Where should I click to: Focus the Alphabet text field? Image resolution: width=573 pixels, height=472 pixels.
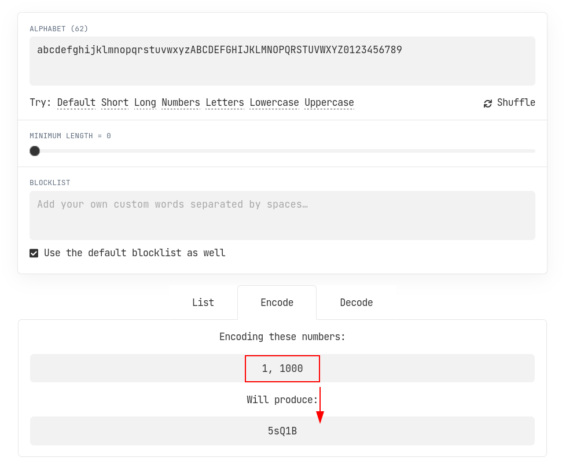[x=282, y=61]
